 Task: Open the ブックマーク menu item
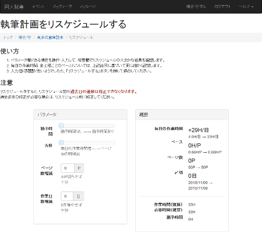(62, 7)
